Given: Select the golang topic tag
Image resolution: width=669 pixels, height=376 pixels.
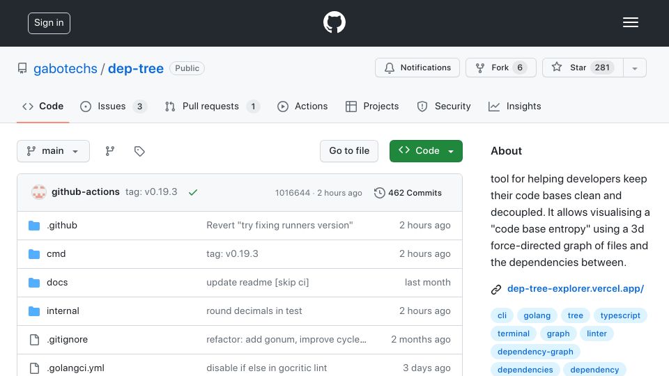Looking at the screenshot, I should (537, 315).
